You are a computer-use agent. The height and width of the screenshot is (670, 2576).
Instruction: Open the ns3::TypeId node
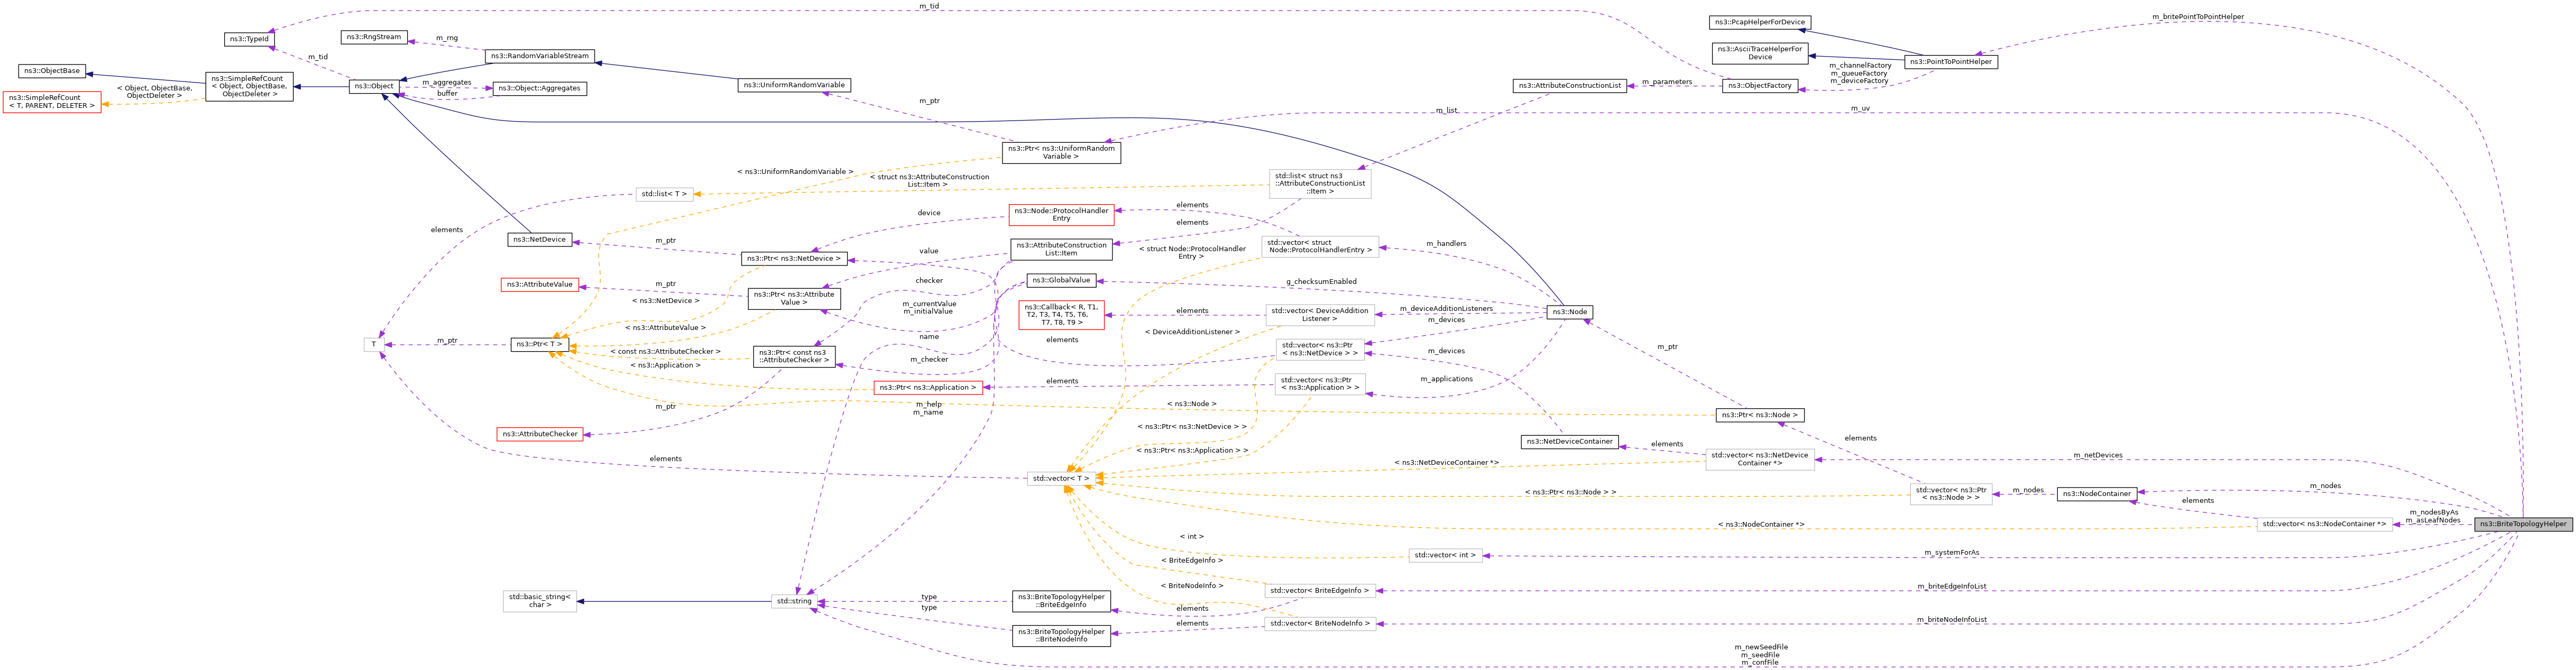249,39
